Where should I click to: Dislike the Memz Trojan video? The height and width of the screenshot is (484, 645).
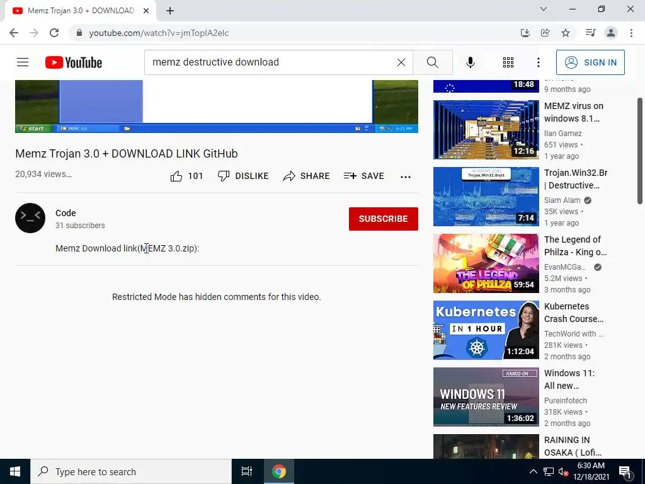(243, 176)
